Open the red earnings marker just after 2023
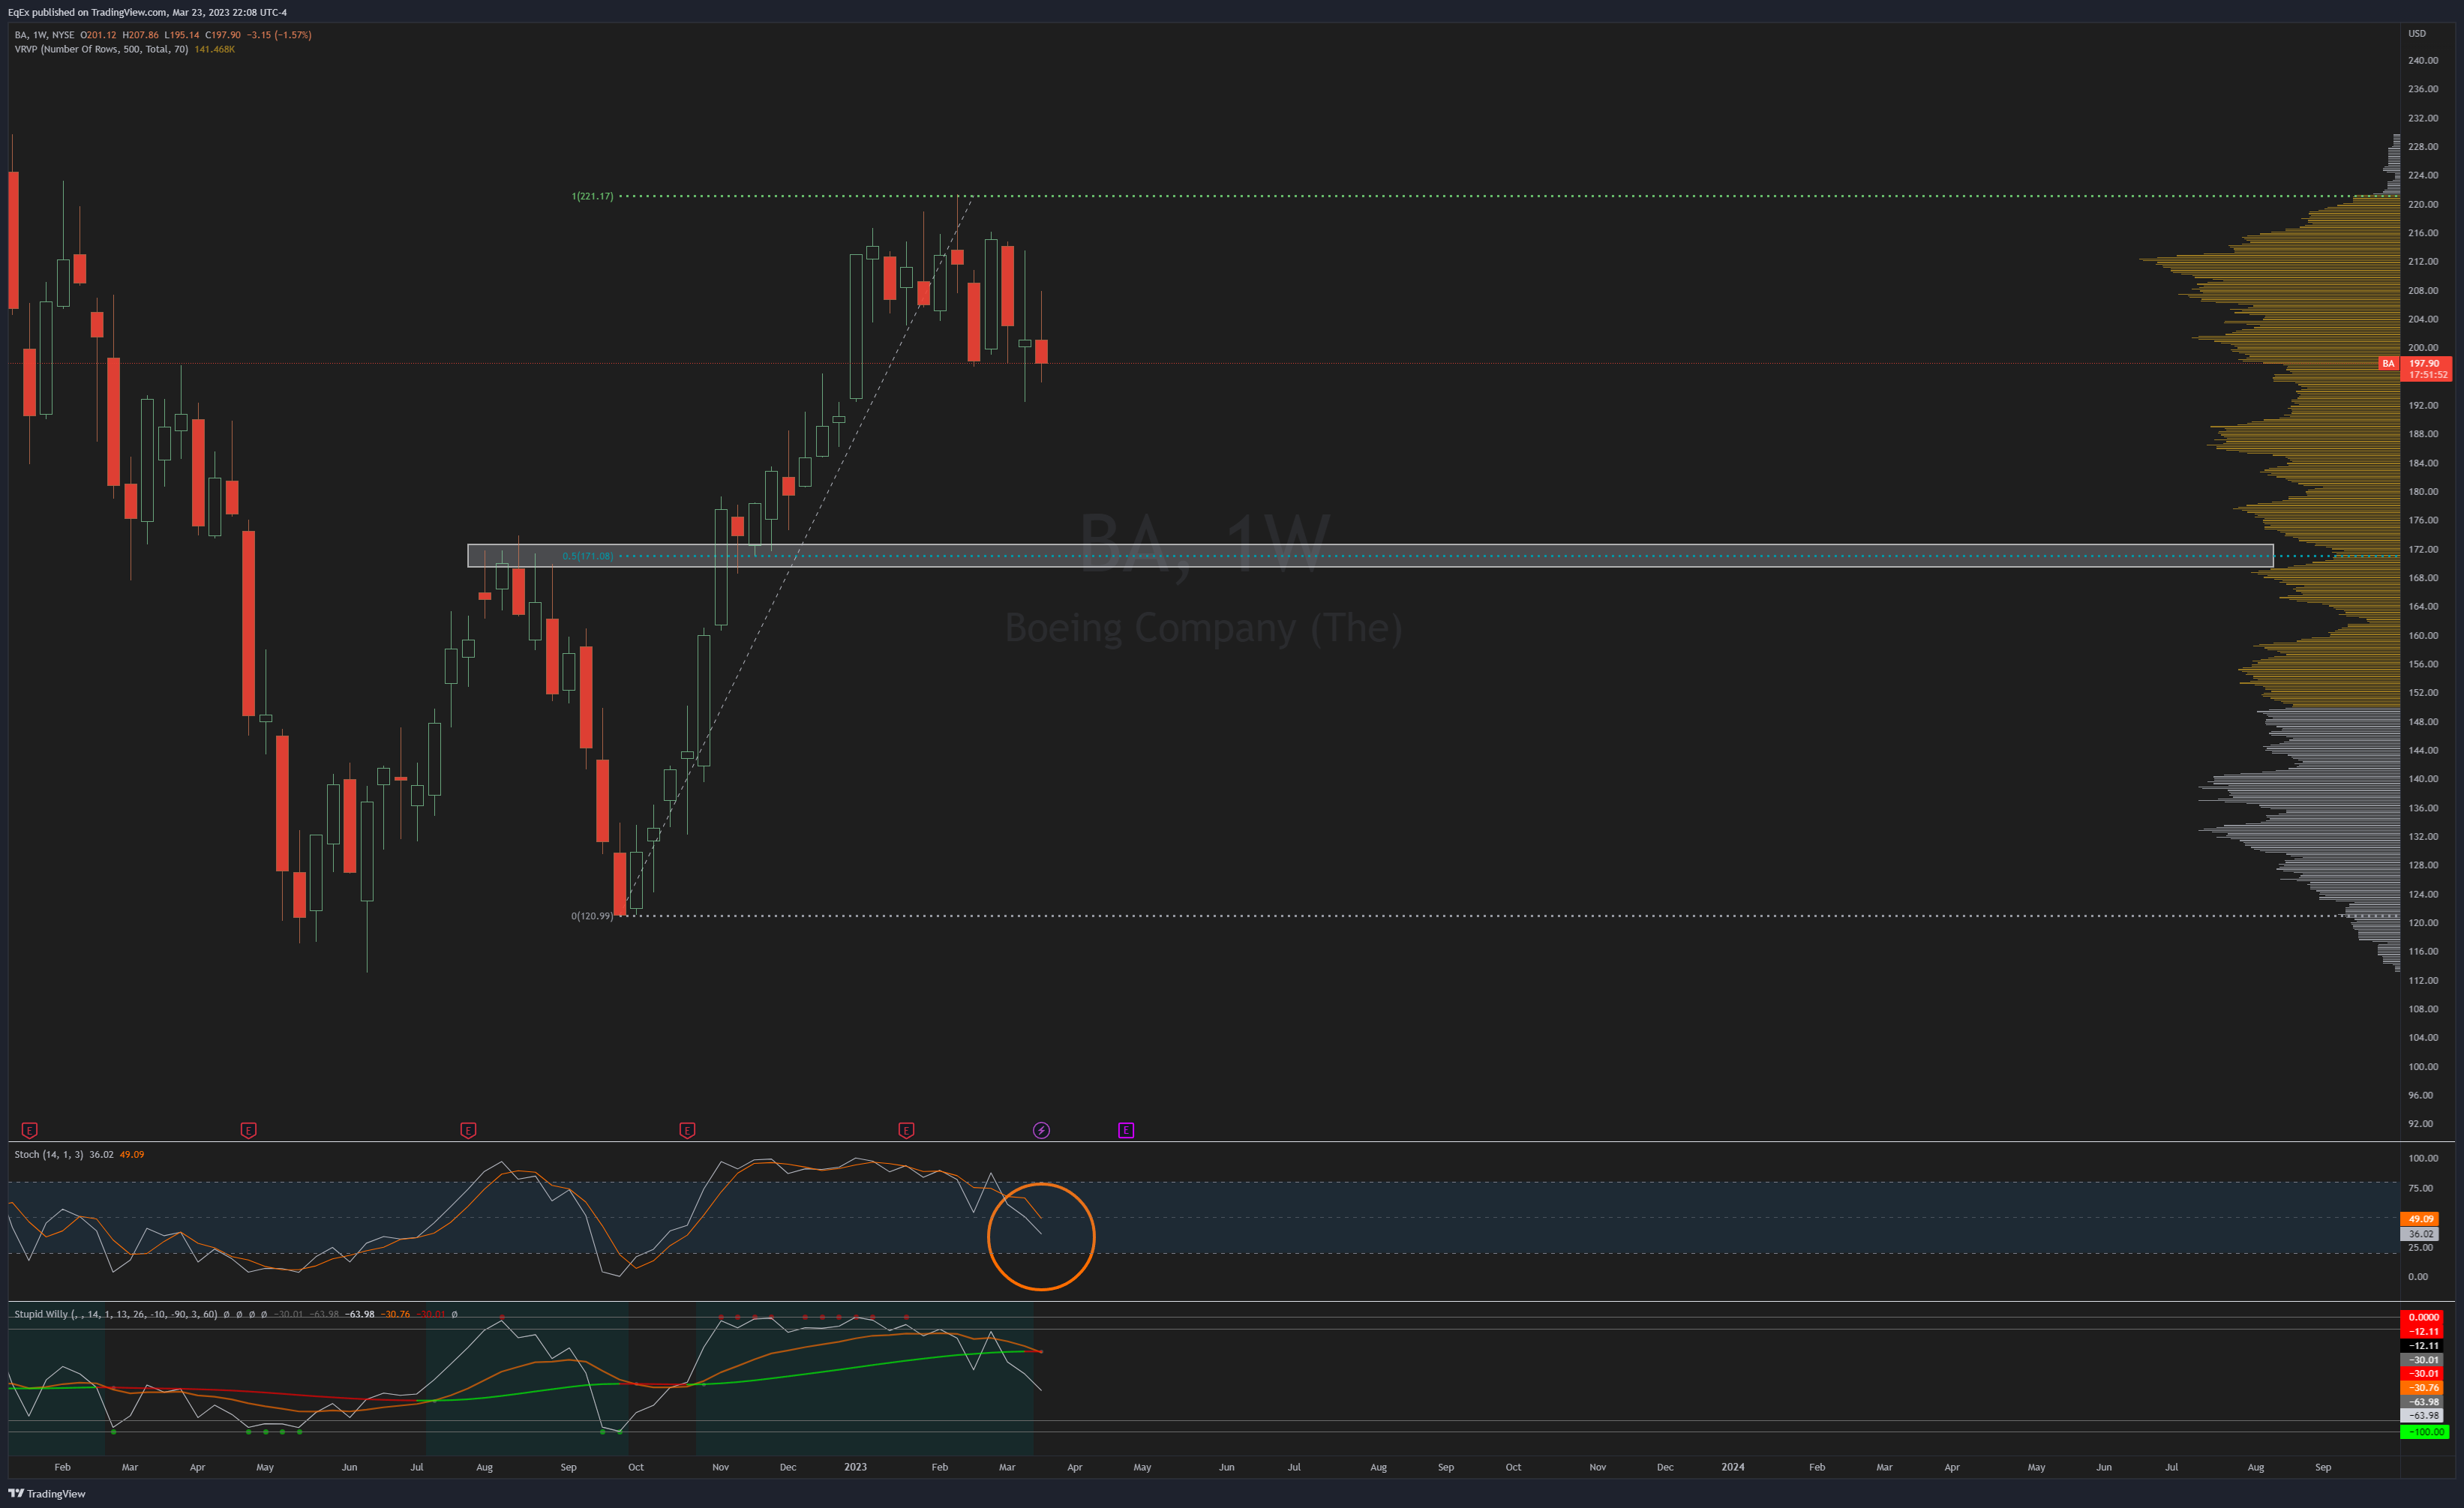This screenshot has height=1508, width=2464. [906, 1130]
